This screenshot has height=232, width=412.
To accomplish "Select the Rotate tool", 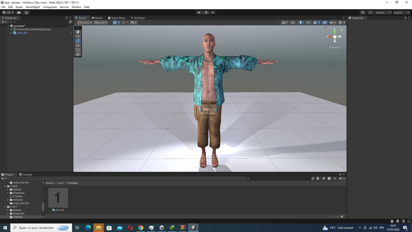I will click(x=78, y=41).
